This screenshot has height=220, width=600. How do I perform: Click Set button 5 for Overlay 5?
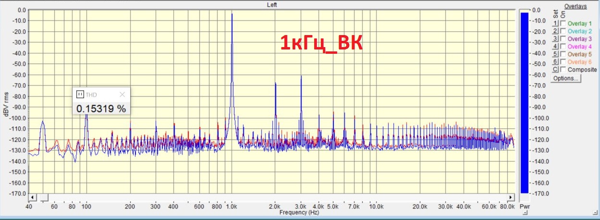(x=555, y=54)
